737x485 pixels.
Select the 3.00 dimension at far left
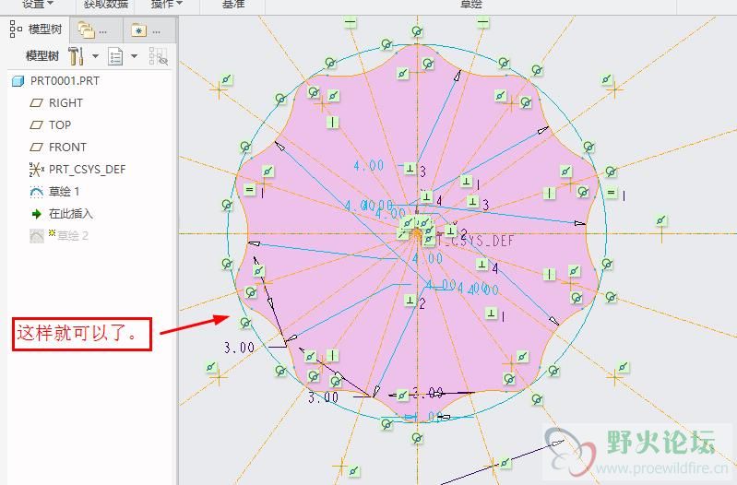point(239,348)
